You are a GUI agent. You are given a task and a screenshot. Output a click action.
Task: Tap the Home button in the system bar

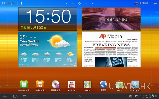pos(15,96)
